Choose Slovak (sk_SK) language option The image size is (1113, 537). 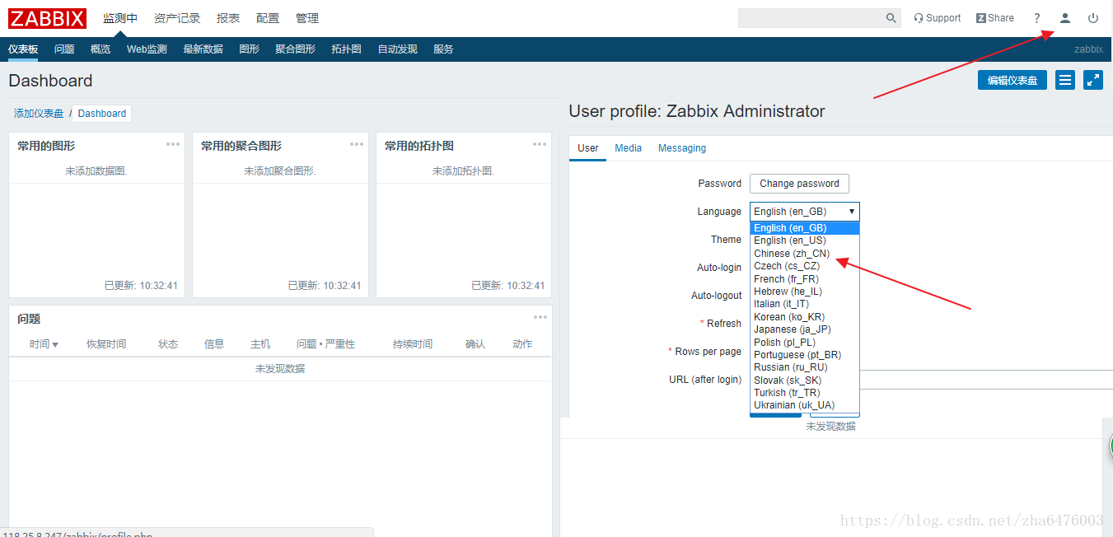pos(804,381)
